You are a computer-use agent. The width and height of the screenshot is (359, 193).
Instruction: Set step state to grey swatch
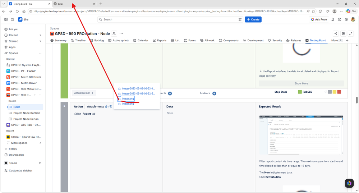click(x=330, y=92)
